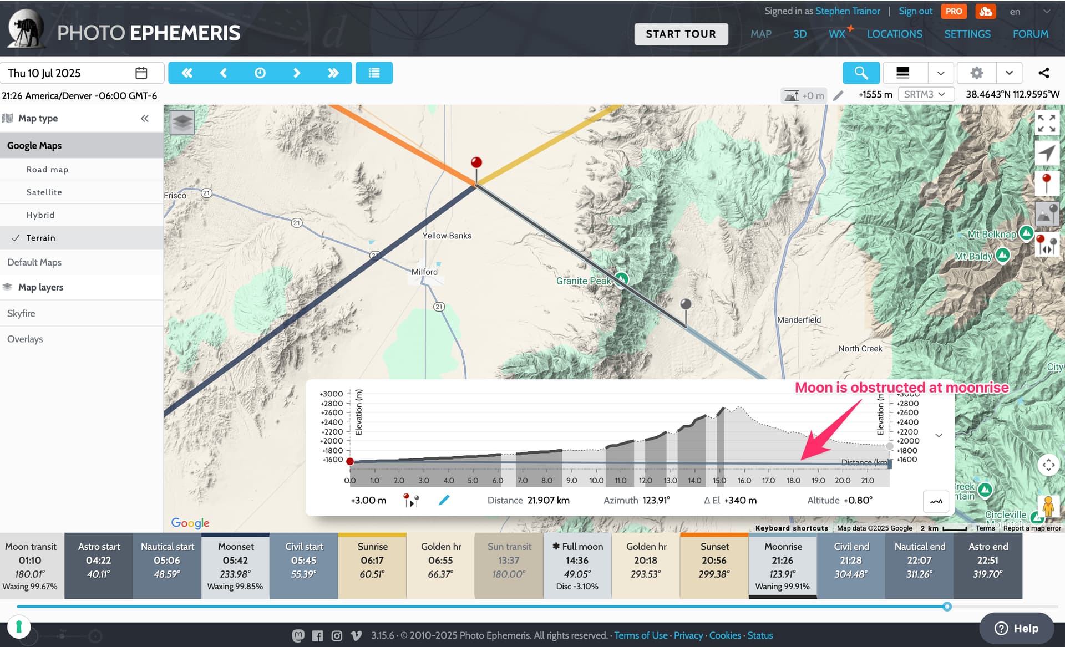Click the Sunset 20:56 event tile
The image size is (1065, 647).
click(x=714, y=566)
